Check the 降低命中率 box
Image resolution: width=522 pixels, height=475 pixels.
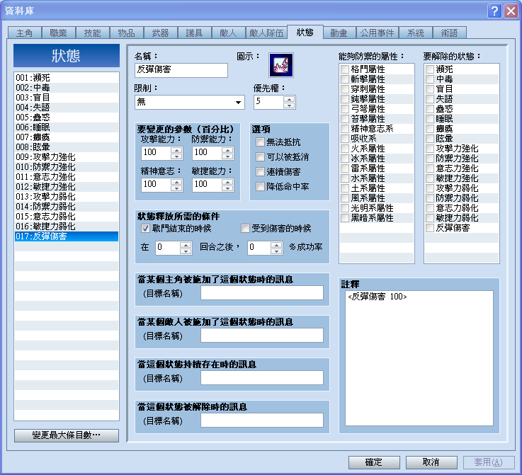[261, 187]
